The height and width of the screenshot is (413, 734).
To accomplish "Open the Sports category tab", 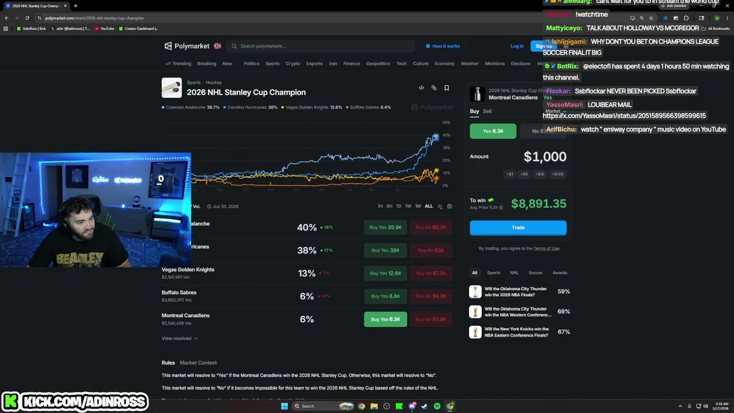I will 272,64.
